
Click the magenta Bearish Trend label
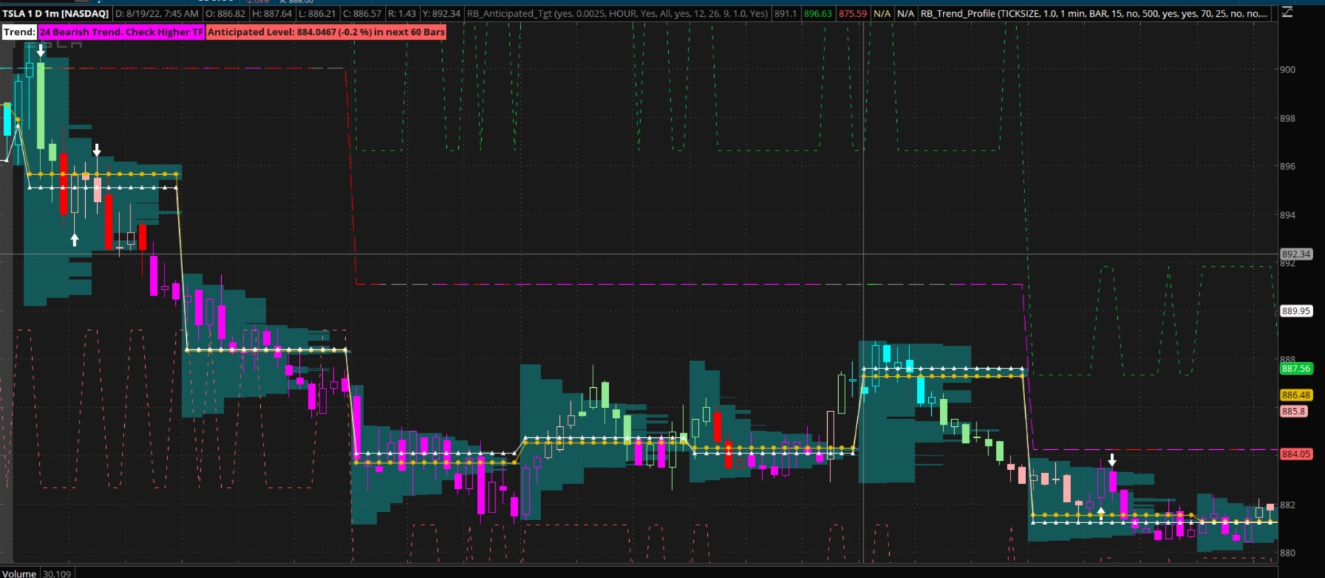point(121,32)
